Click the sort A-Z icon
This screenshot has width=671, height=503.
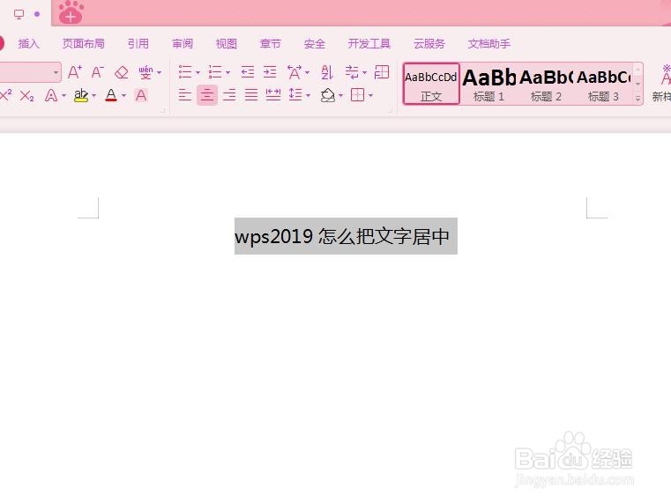tap(327, 72)
